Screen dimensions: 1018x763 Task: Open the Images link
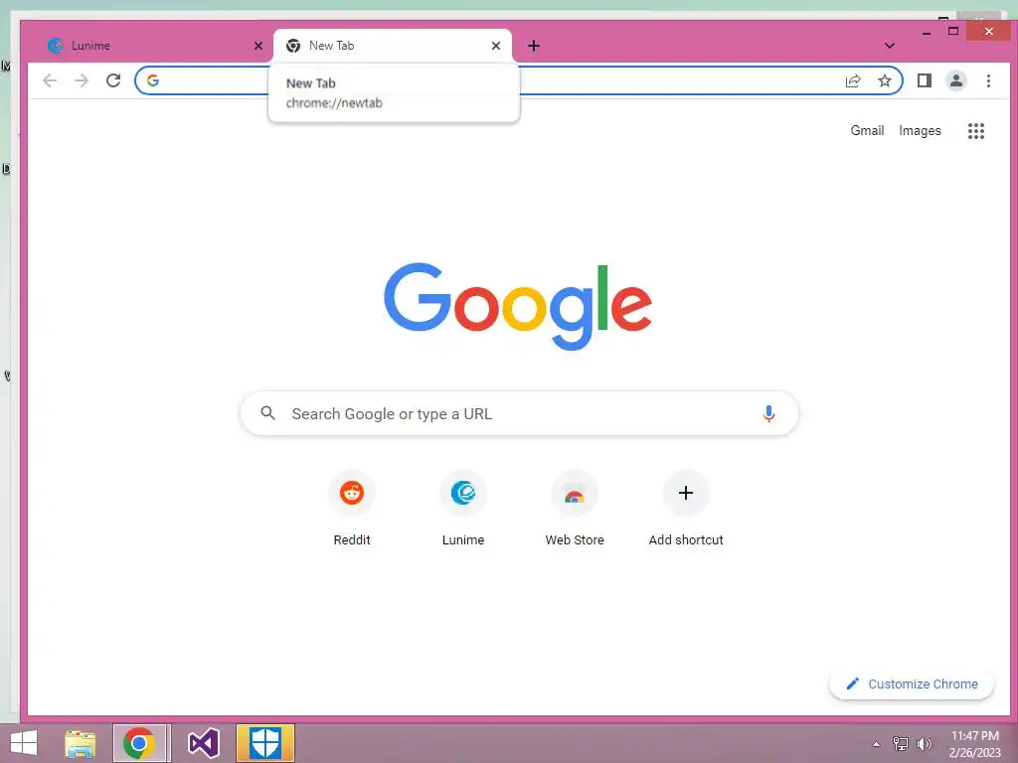[x=920, y=130]
